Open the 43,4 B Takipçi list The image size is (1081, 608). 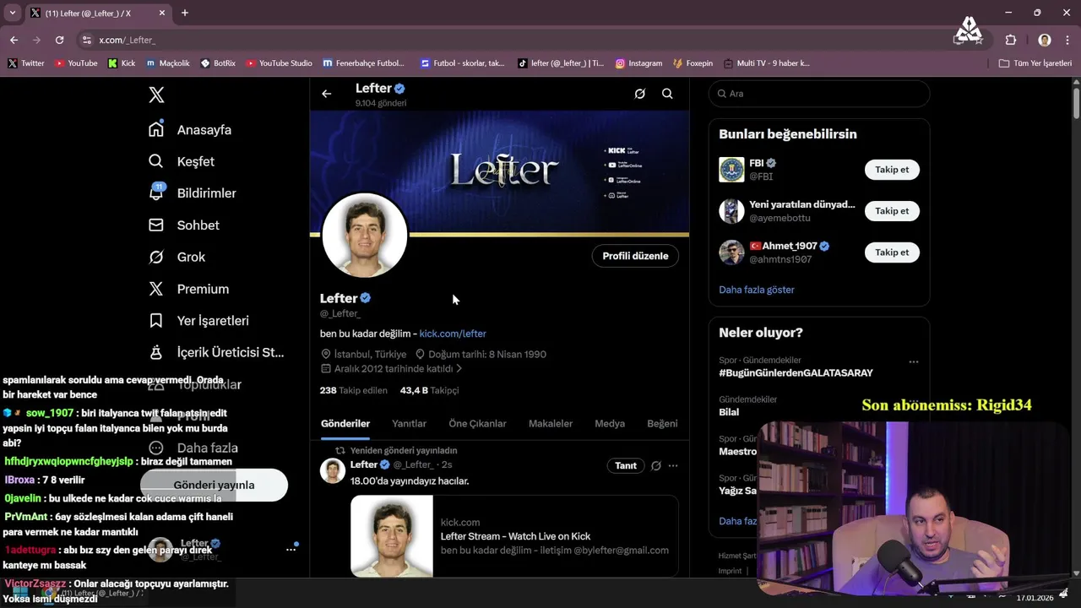click(429, 390)
